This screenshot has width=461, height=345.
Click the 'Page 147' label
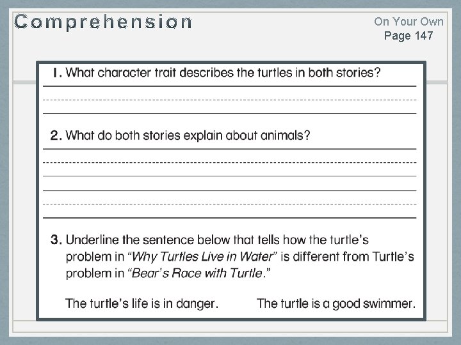pos(408,36)
